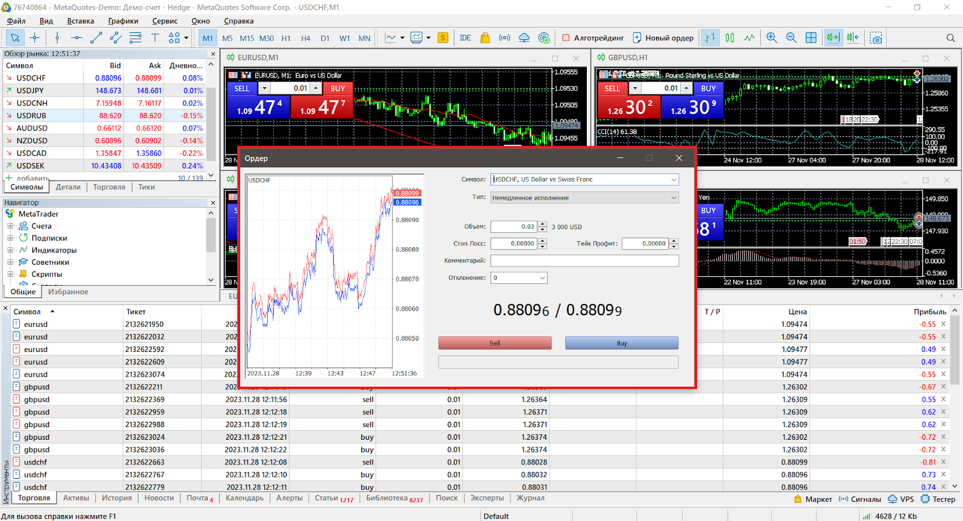The height and width of the screenshot is (521, 963).
Task: Open the Charts menu
Action: point(123,21)
